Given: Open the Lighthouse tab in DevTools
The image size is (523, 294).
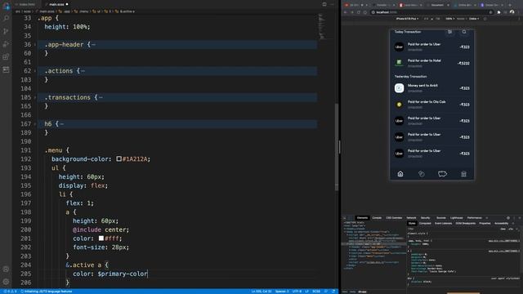Looking at the screenshot, I should [456, 218].
